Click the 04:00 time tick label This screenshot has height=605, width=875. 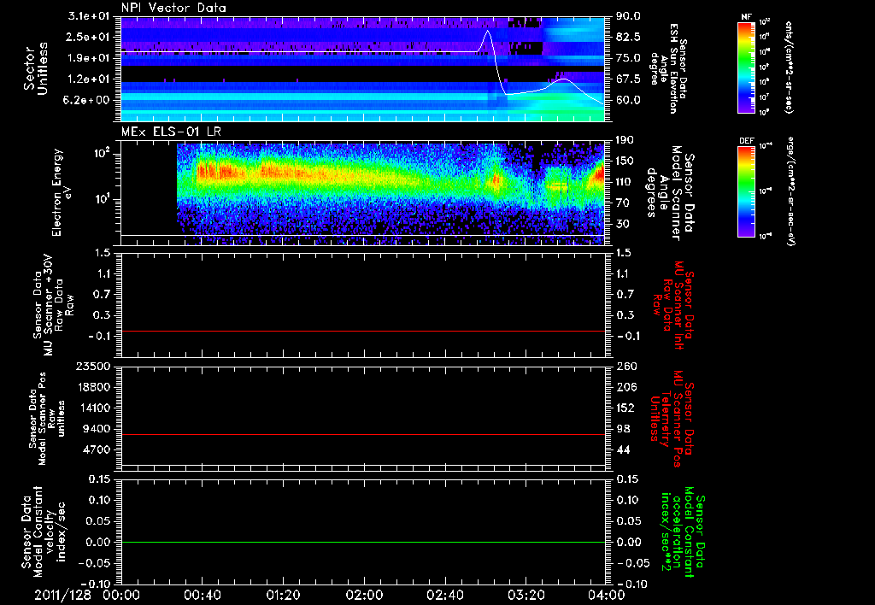[x=607, y=595]
